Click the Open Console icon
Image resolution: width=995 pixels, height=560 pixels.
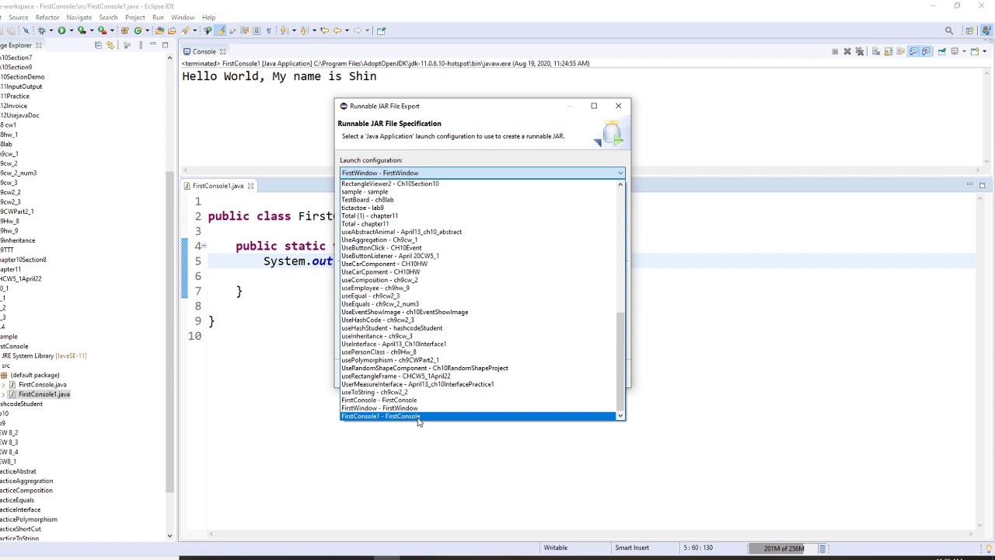(x=975, y=51)
